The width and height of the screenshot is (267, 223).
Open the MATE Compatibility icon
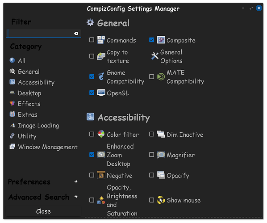pyautogui.click(x=161, y=76)
